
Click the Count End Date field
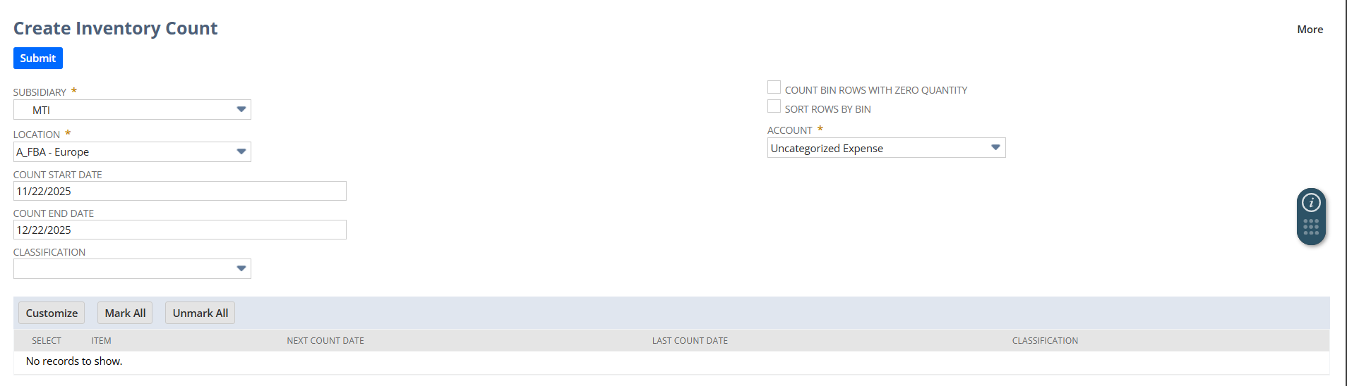coord(179,230)
